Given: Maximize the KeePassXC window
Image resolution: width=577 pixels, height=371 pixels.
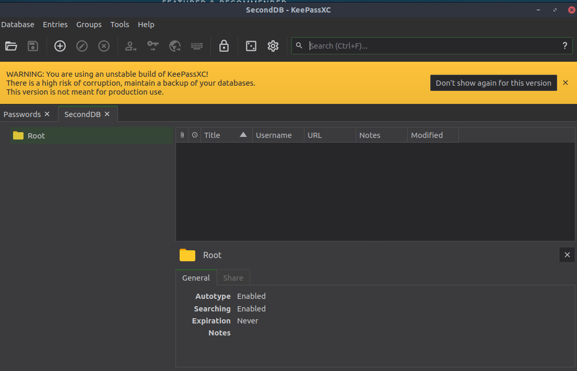Looking at the screenshot, I should 555,10.
